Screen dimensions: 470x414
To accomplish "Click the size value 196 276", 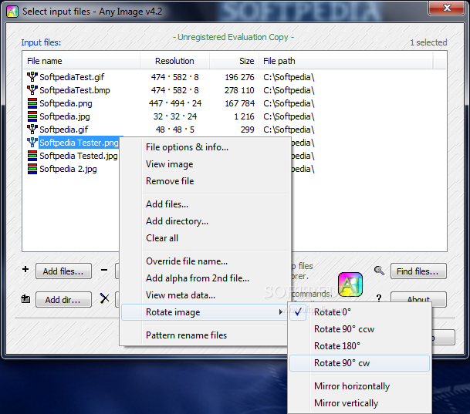I will 239,77.
